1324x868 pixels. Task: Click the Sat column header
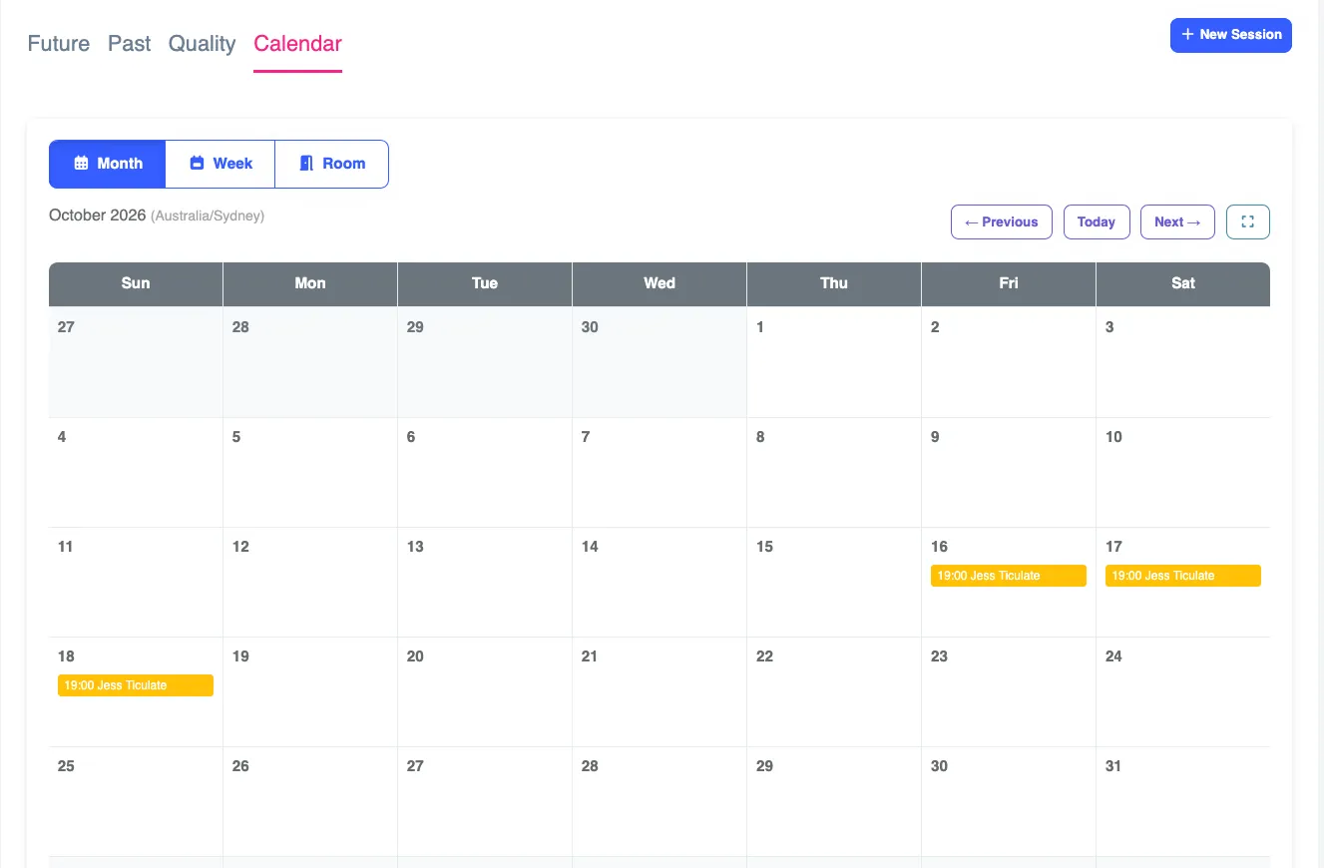(x=1183, y=283)
